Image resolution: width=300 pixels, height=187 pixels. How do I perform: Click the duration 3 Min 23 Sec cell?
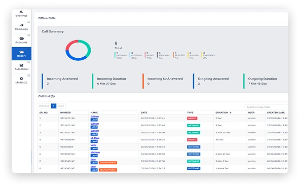(222, 132)
